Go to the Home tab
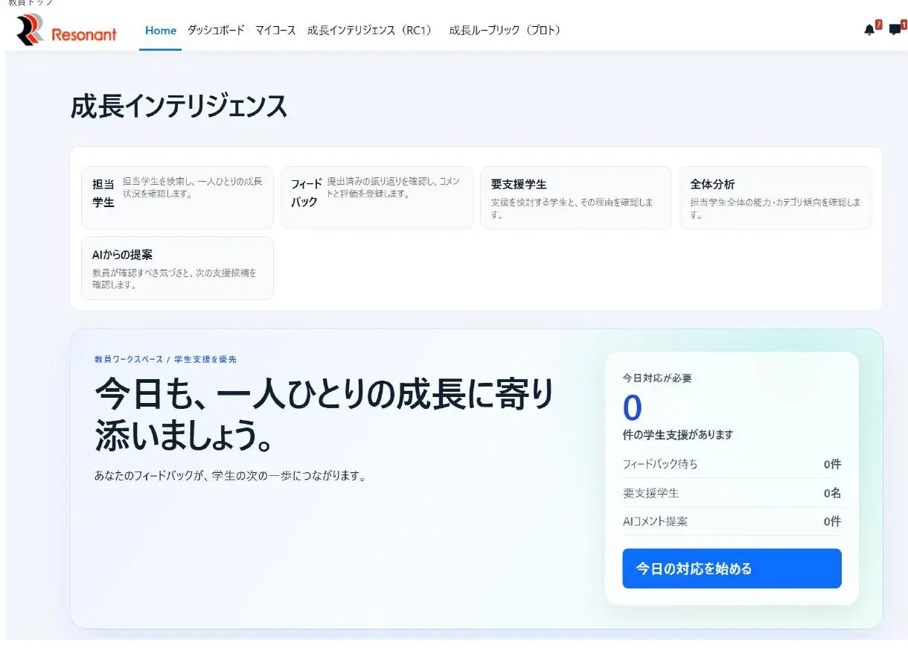 tap(161, 31)
